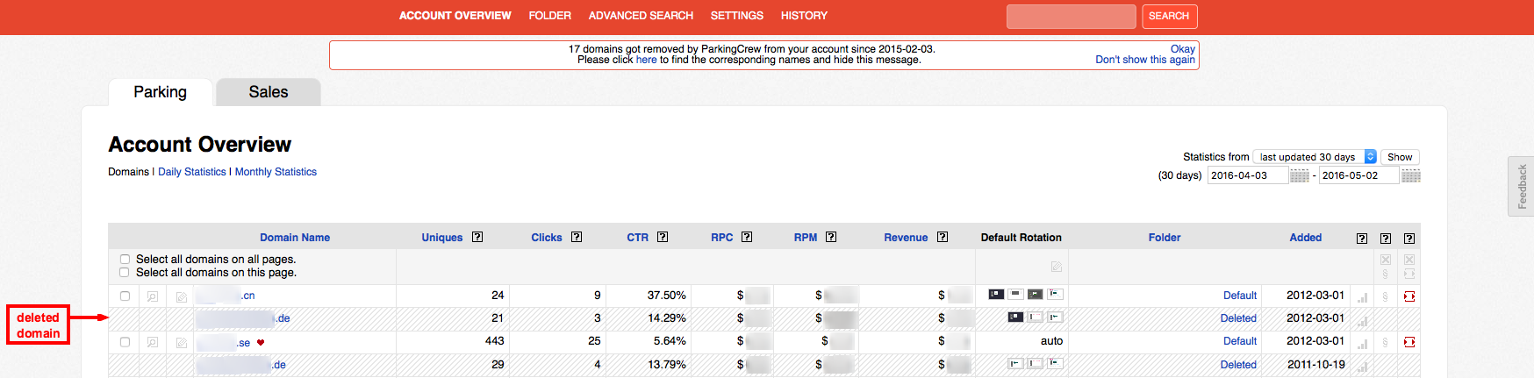The width and height of the screenshot is (1534, 378).
Task: Click the magnifier preview icon for .cn domain
Action: click(x=153, y=296)
